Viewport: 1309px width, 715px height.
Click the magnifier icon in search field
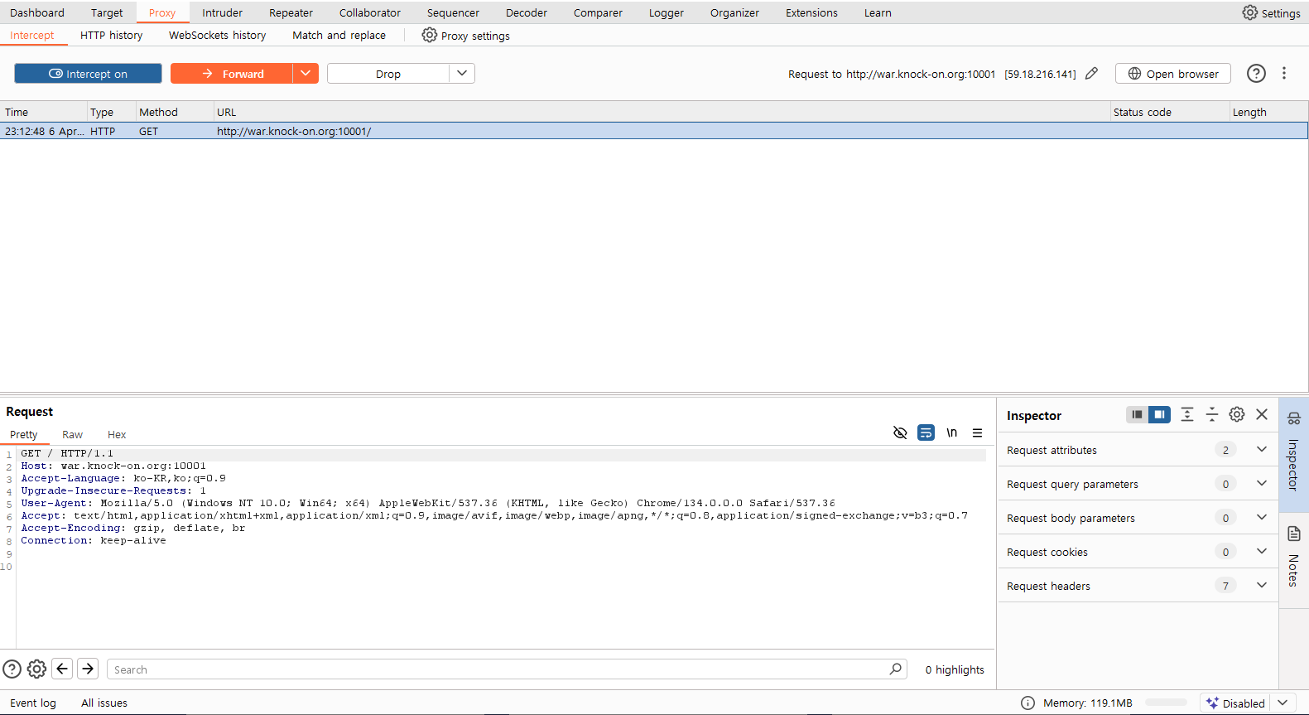[x=895, y=669]
